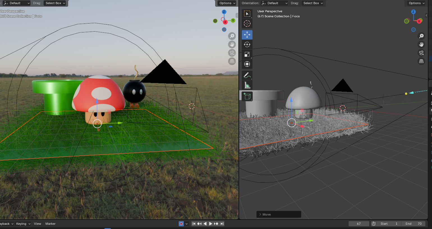
Task: Select the Measure ruler tool
Action: pos(247,85)
